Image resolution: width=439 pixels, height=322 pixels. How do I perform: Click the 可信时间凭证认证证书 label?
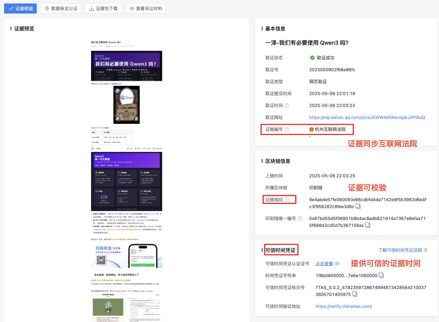pyautogui.click(x=287, y=264)
